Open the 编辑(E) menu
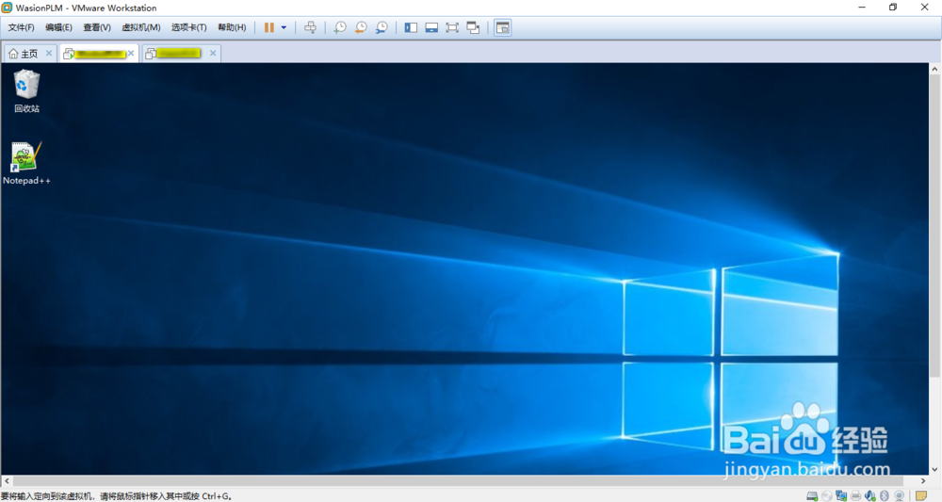Screen dimensions: 942x502 pos(58,27)
